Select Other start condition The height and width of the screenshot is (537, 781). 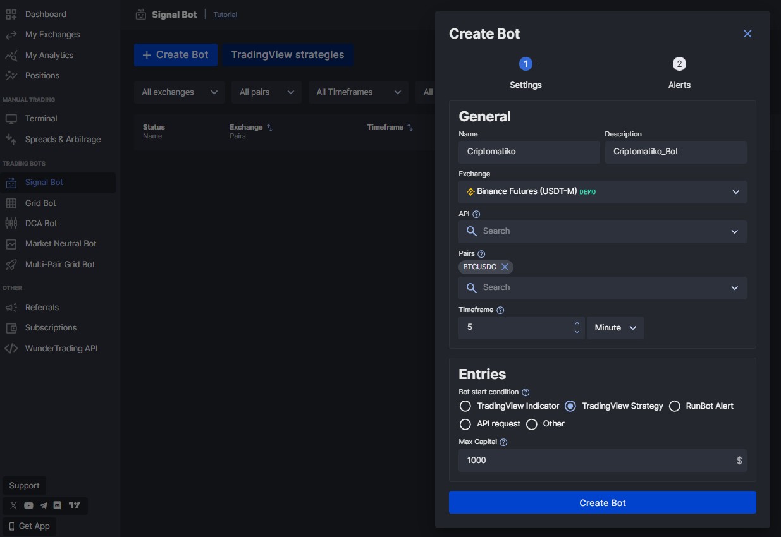click(x=531, y=424)
